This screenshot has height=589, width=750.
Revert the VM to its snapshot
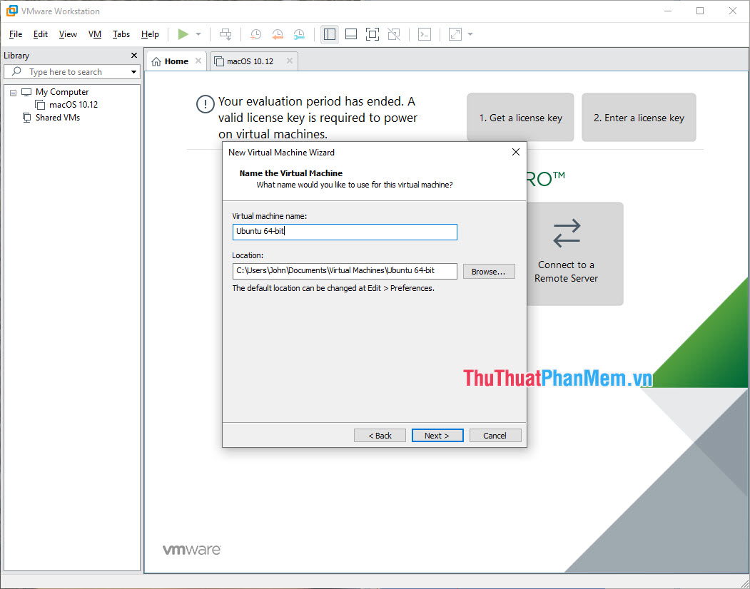tap(277, 34)
